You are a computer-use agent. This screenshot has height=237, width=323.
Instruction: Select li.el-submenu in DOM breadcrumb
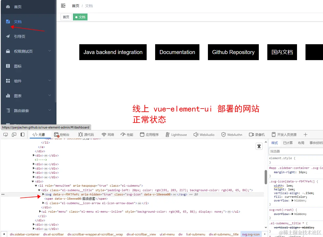[x=196, y=234]
